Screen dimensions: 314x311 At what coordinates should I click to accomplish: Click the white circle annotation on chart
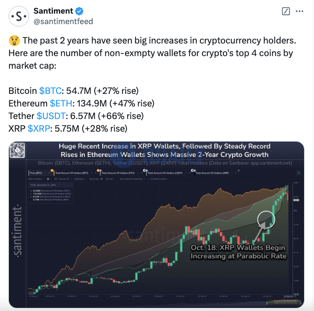(x=266, y=220)
